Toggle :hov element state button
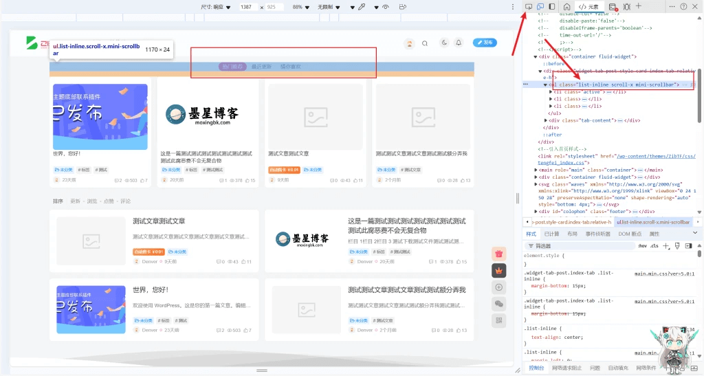The width and height of the screenshot is (704, 376). tap(643, 246)
